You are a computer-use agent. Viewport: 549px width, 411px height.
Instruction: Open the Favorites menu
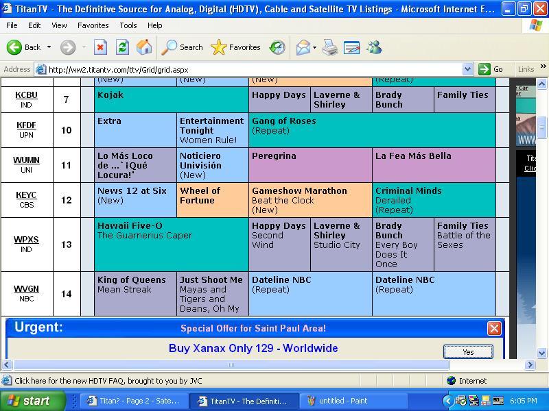[93, 25]
